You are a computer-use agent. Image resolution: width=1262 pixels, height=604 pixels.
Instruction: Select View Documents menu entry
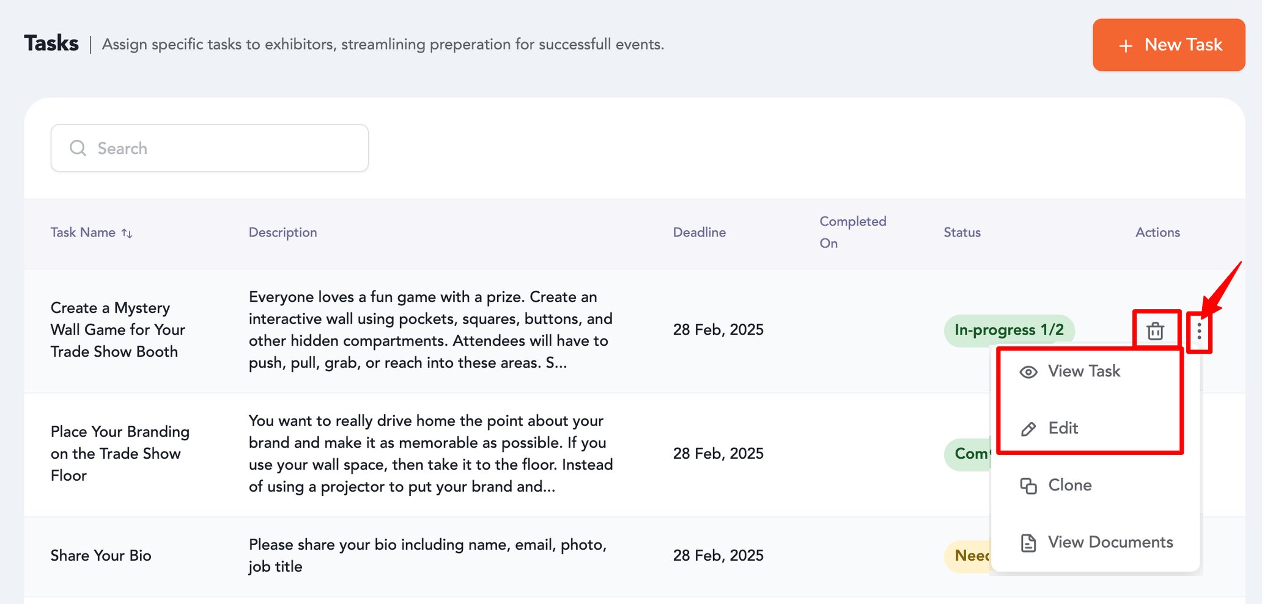[x=1110, y=542]
